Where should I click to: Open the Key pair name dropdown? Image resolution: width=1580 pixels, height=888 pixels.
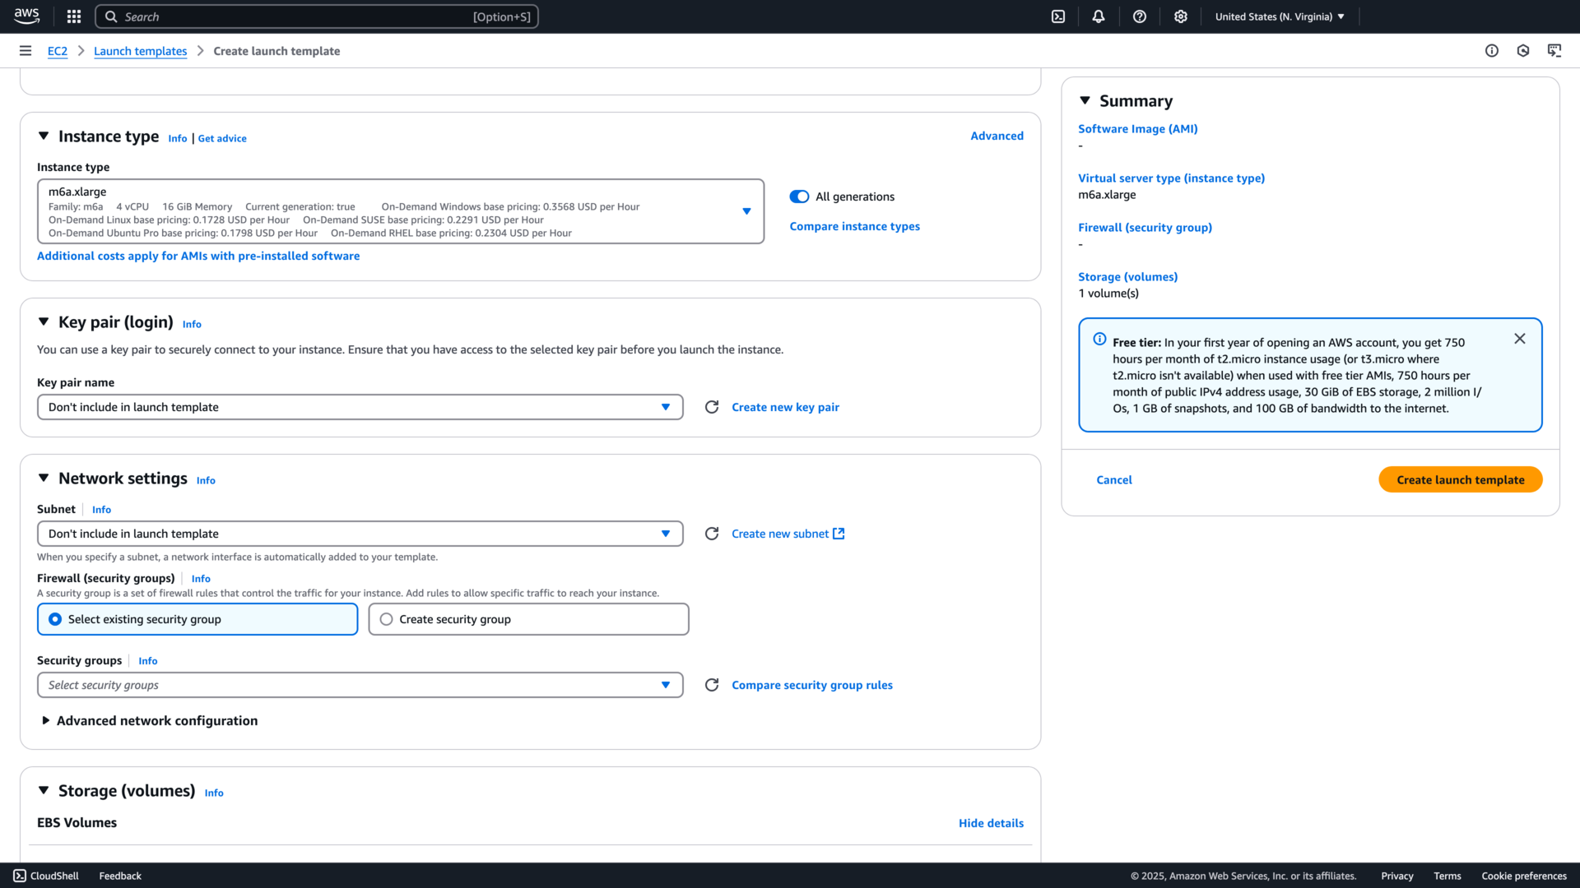360,407
